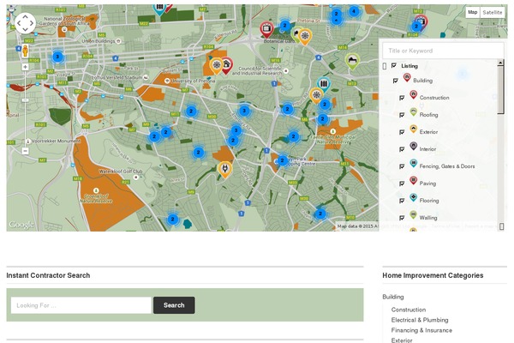
Task: Uncheck the Building category checkbox
Action: tap(396, 81)
